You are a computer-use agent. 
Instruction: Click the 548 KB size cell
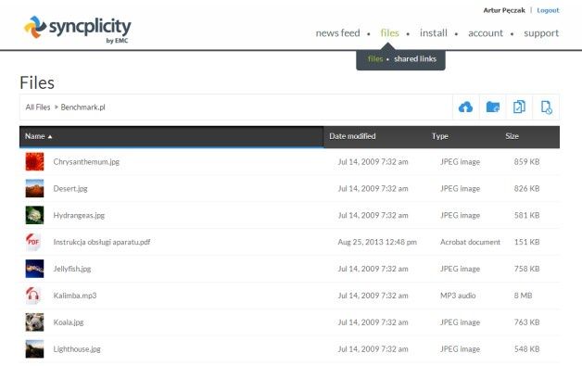[526, 349]
